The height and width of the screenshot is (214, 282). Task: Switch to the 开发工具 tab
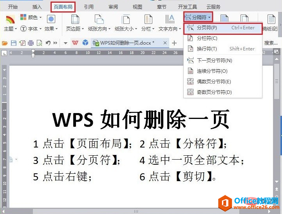(187, 7)
